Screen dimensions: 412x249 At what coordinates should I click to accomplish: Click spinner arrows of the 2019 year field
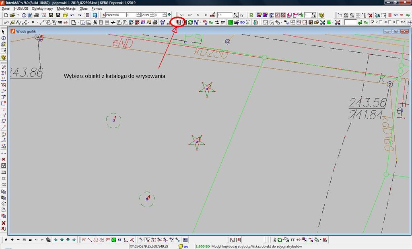pyautogui.click(x=152, y=15)
